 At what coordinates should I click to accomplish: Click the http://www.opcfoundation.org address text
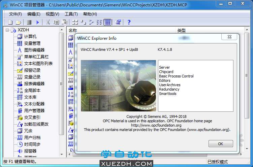tap(156, 125)
